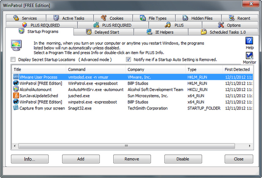Click the Type column header
262x178 pixels.
(204, 69)
